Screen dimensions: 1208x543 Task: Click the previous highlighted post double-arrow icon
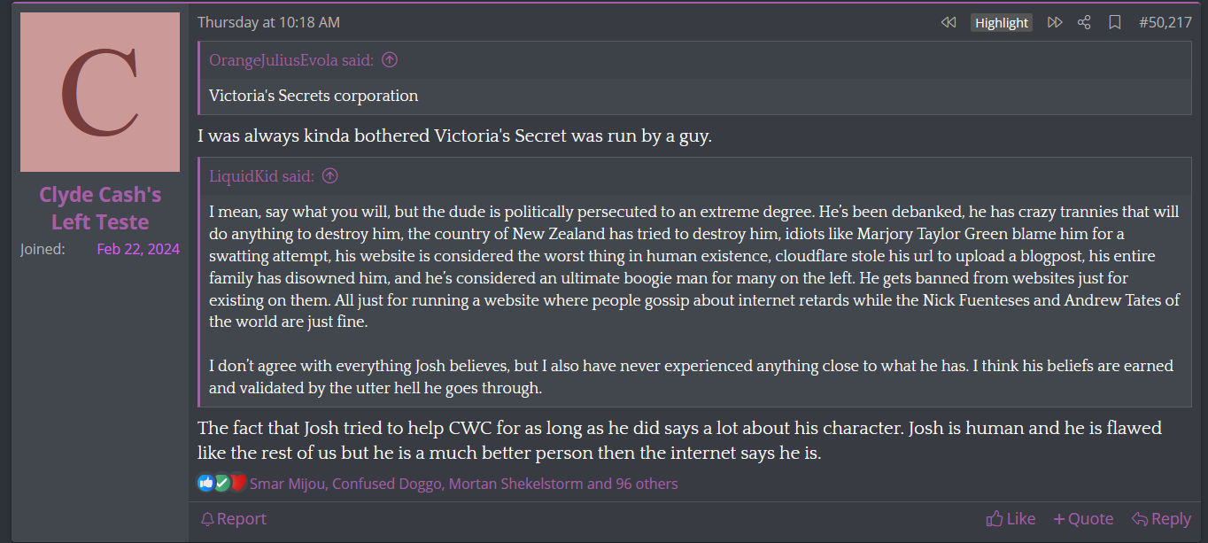tap(949, 23)
